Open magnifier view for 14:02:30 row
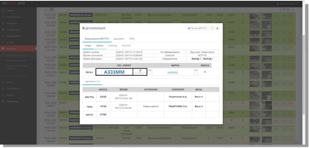 (284, 94)
